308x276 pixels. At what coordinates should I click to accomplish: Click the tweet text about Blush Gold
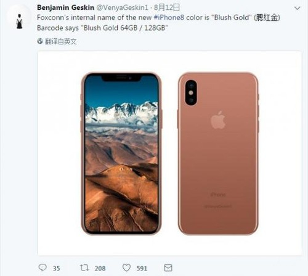tap(158, 23)
